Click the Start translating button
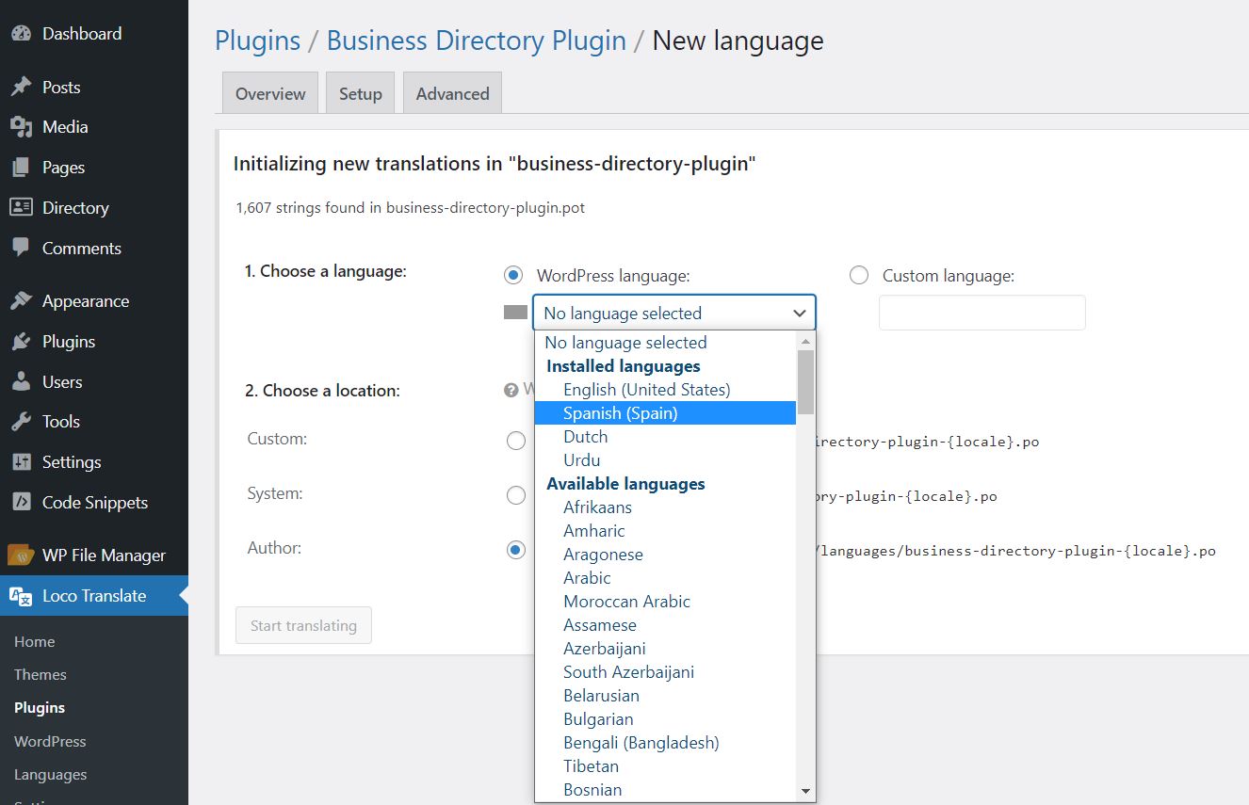1249x805 pixels. click(303, 625)
